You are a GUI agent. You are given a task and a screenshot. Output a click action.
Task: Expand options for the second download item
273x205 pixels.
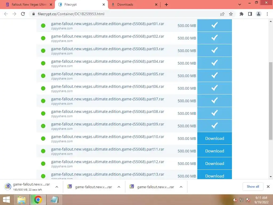(119, 187)
